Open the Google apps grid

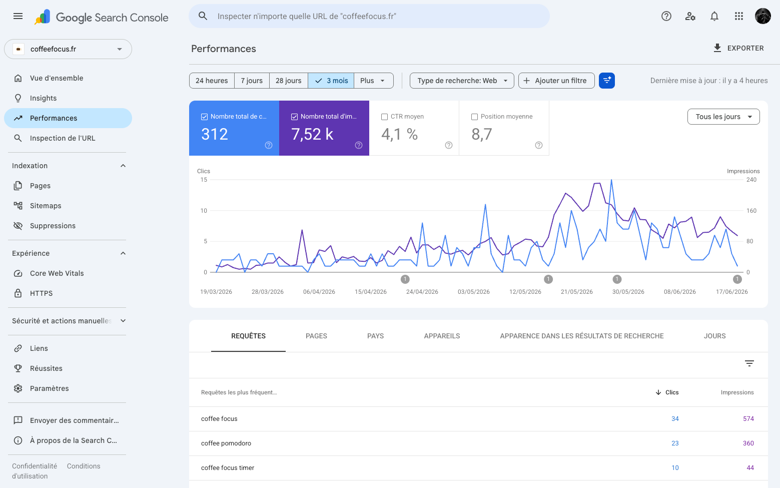point(738,16)
